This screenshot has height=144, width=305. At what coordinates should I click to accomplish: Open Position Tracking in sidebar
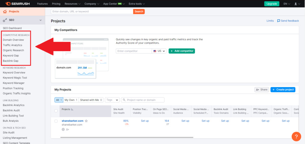point(13,88)
